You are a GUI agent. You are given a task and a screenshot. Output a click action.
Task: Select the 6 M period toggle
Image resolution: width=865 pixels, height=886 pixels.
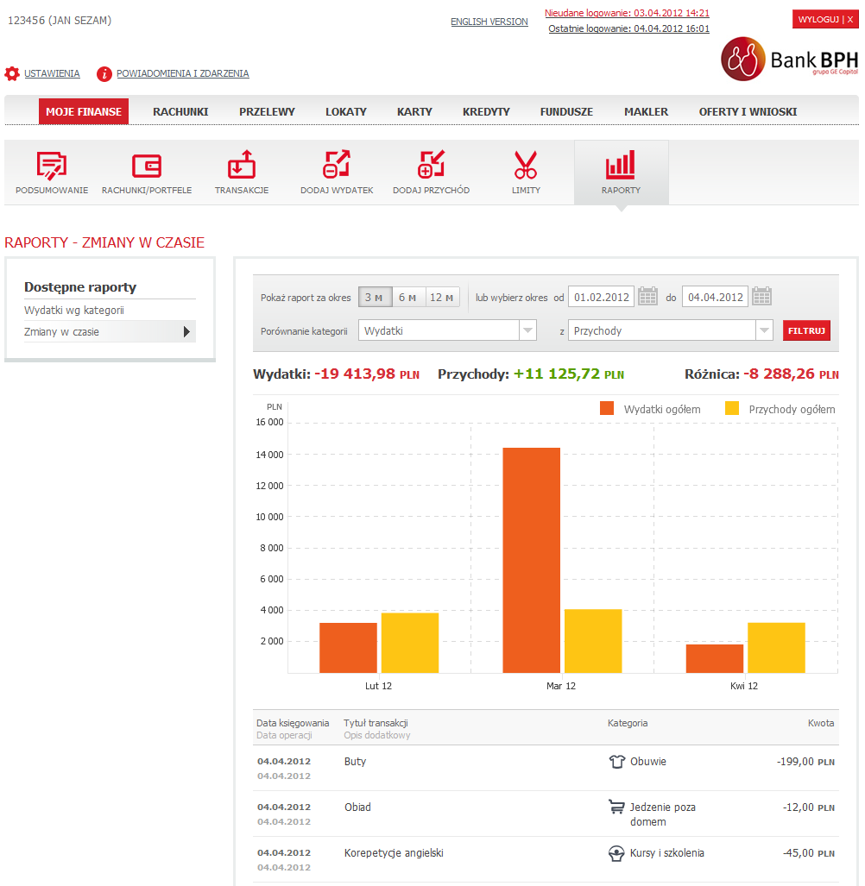pyautogui.click(x=408, y=298)
